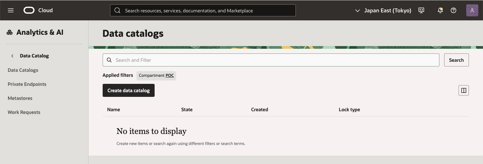Open Metastores in the sidebar
This screenshot has width=483, height=164.
20,98
